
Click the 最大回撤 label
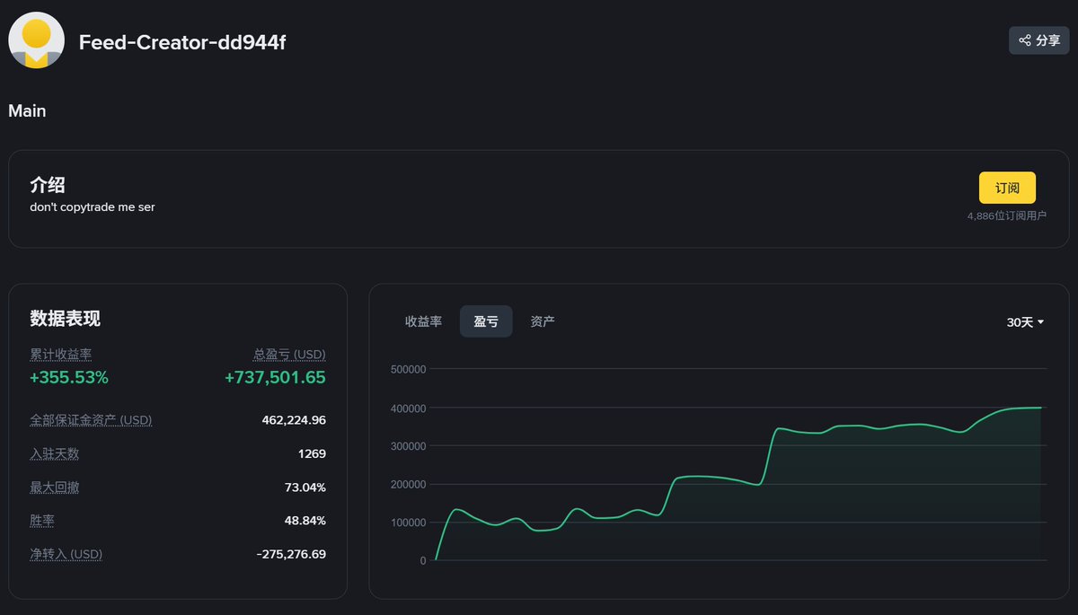pos(55,488)
